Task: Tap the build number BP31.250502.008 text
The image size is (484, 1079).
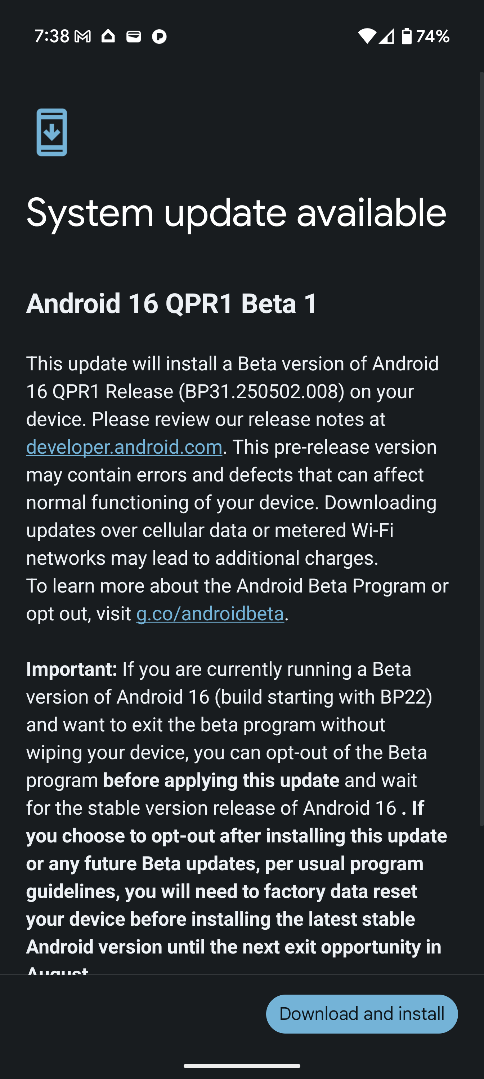Action: tap(262, 392)
